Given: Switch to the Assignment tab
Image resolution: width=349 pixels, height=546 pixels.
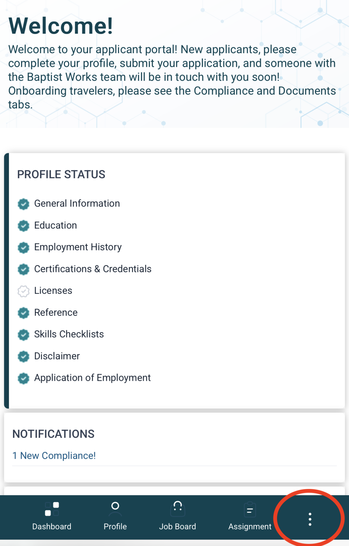Looking at the screenshot, I should 250,526.
